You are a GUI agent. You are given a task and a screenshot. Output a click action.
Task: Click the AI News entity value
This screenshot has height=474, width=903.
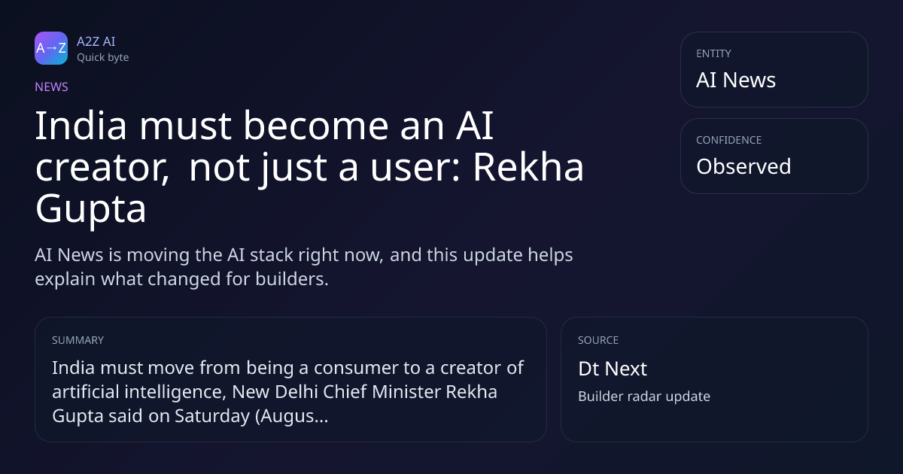[x=736, y=80]
